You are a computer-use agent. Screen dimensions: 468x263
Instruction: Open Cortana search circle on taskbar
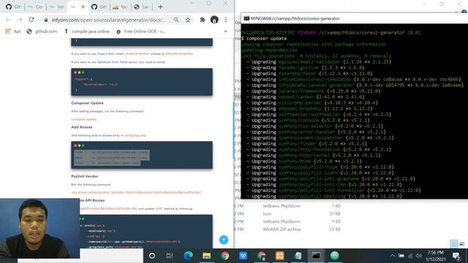pos(152,256)
